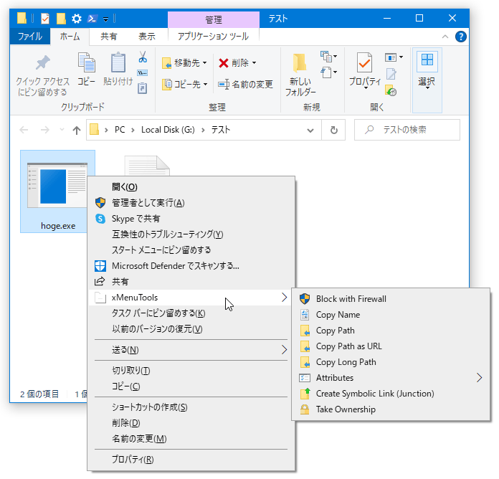Open the アプリケーション ツール tab

pos(213,37)
